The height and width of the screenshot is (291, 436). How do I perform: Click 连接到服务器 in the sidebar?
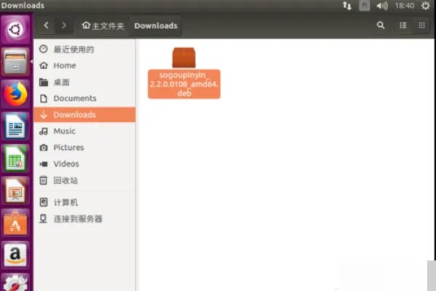click(x=84, y=218)
